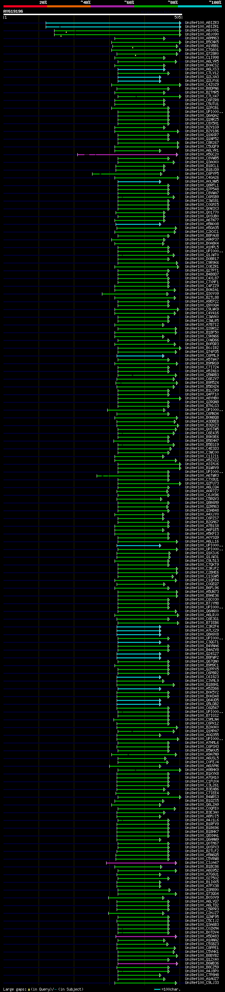
Task: Click the cyan alignment bar for UniRef100_A8IZR3
Action: (x=114, y=23)
